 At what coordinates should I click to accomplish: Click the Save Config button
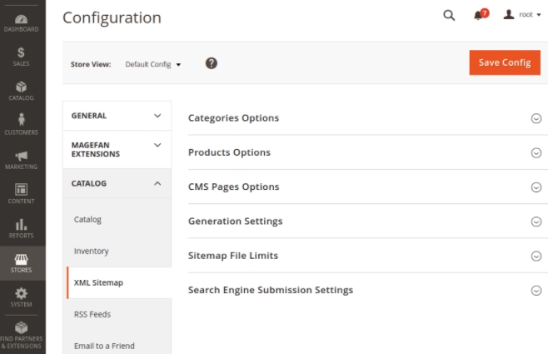coord(504,62)
